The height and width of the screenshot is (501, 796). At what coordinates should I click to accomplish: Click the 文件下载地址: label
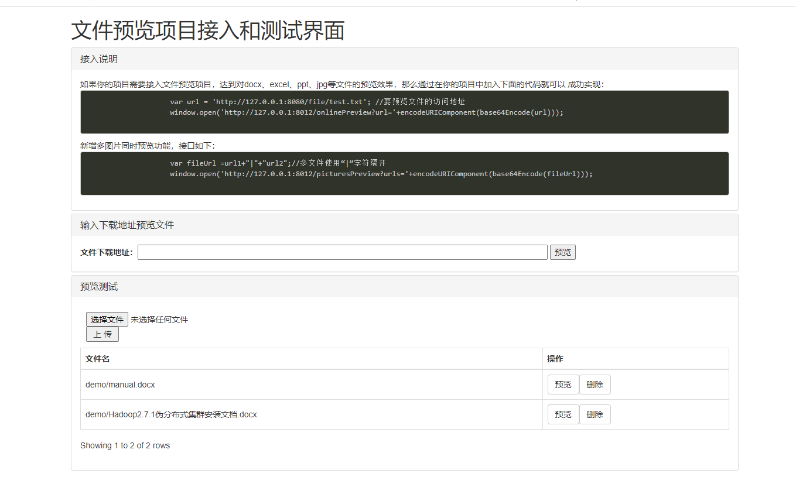[107, 252]
